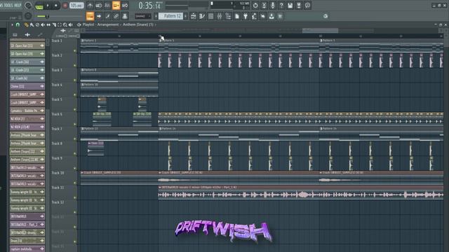Click Arrangement in playlist title breadcrumb
Screen dimensions: 449x252
[x=107, y=24]
